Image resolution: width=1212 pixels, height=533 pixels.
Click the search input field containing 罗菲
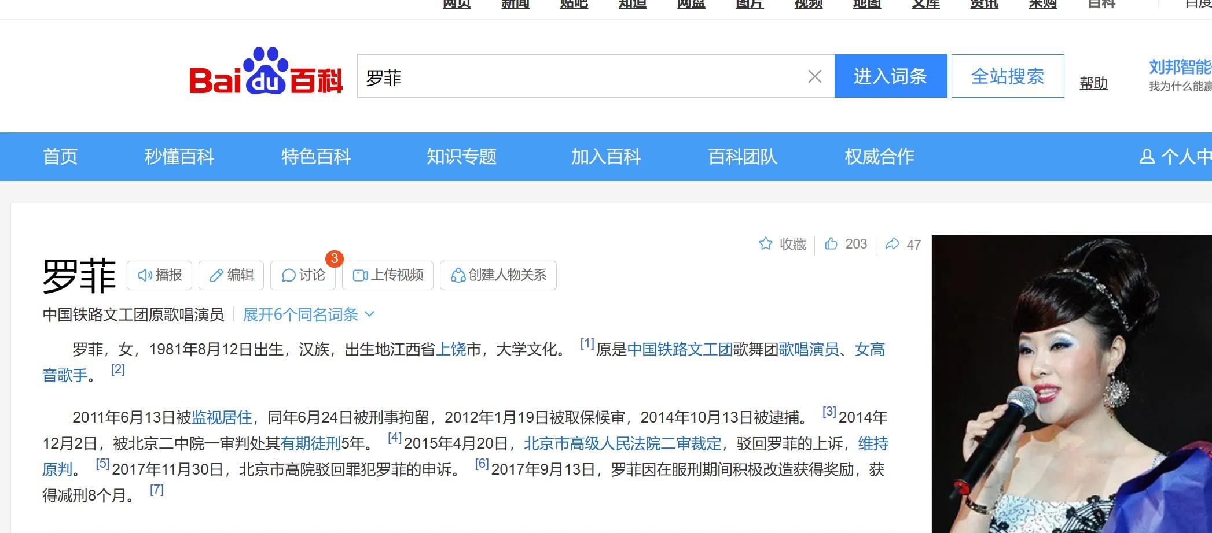(x=579, y=76)
